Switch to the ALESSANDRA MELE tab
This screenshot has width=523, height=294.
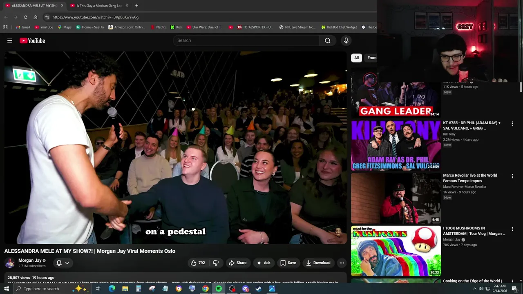pos(34,6)
